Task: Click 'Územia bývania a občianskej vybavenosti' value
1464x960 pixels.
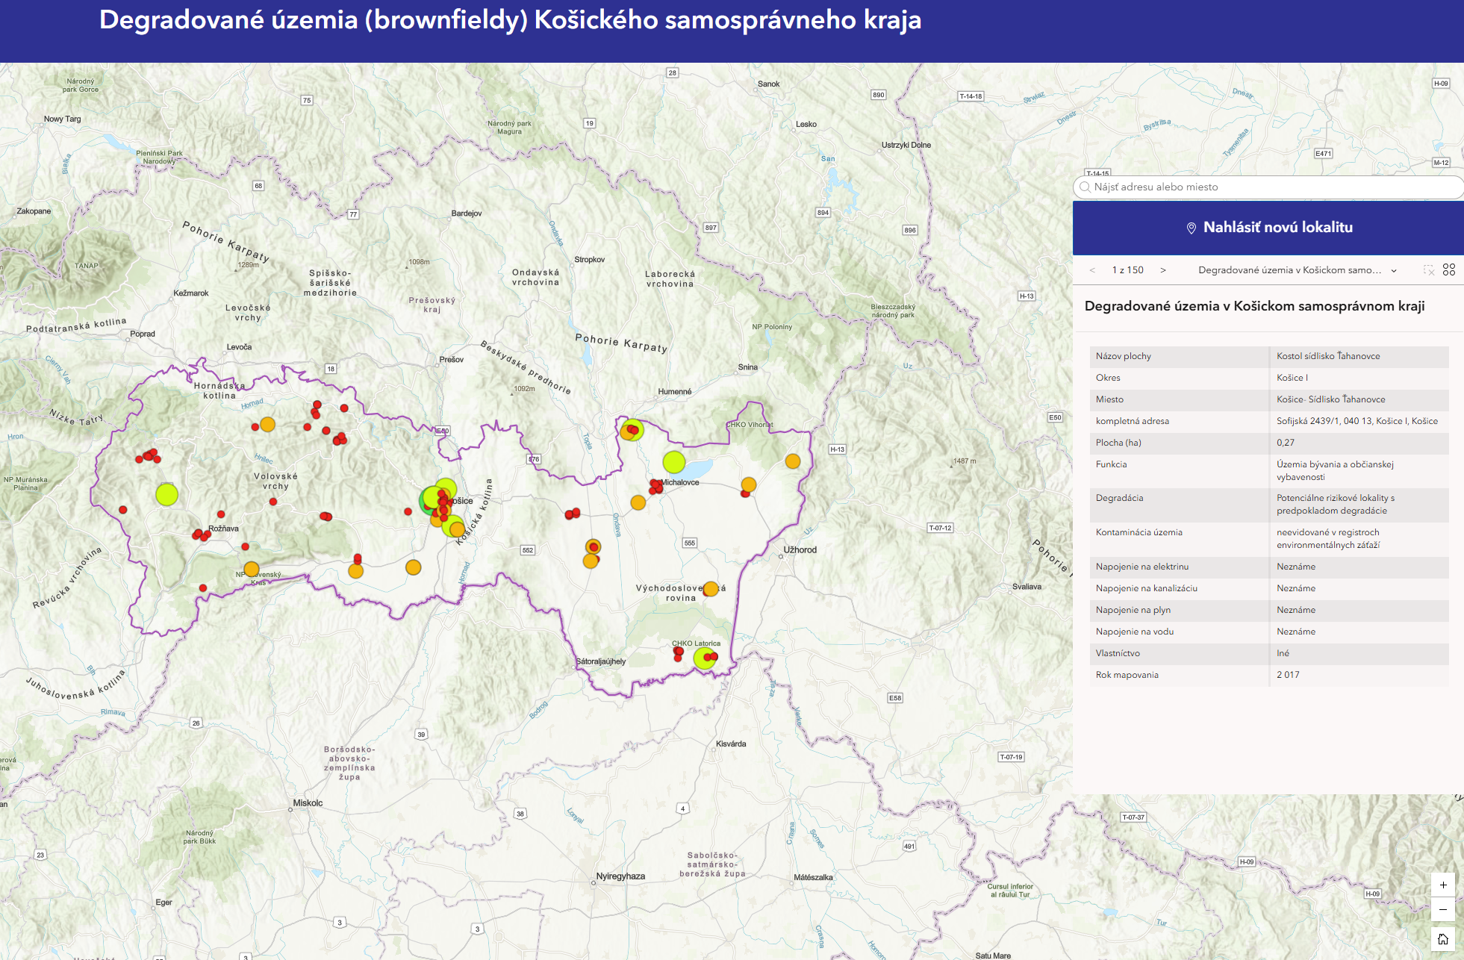Action: point(1335,470)
